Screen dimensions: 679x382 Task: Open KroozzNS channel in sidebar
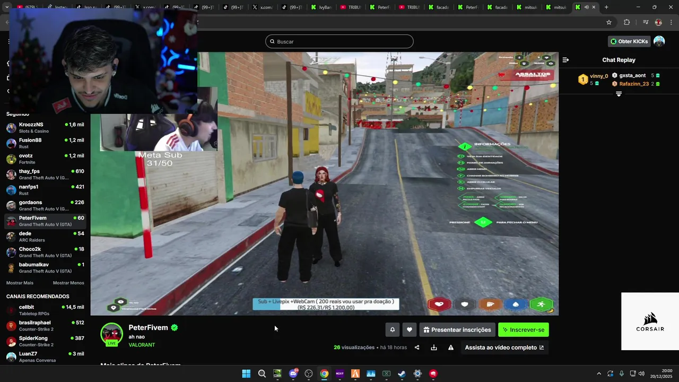[45, 128]
